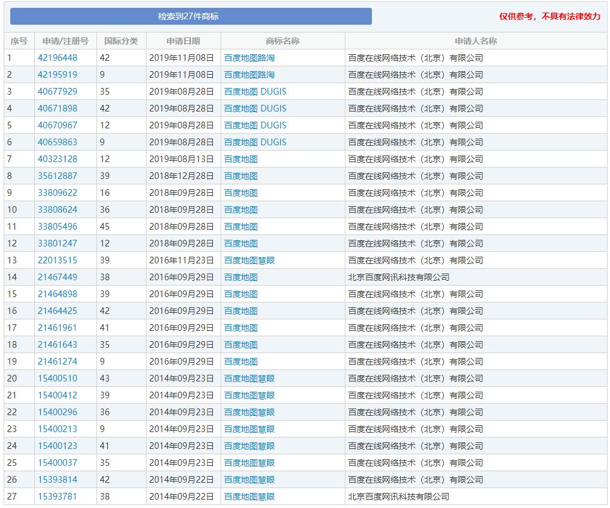Click class 16 in row 9
The image size is (610, 508).
105,193
